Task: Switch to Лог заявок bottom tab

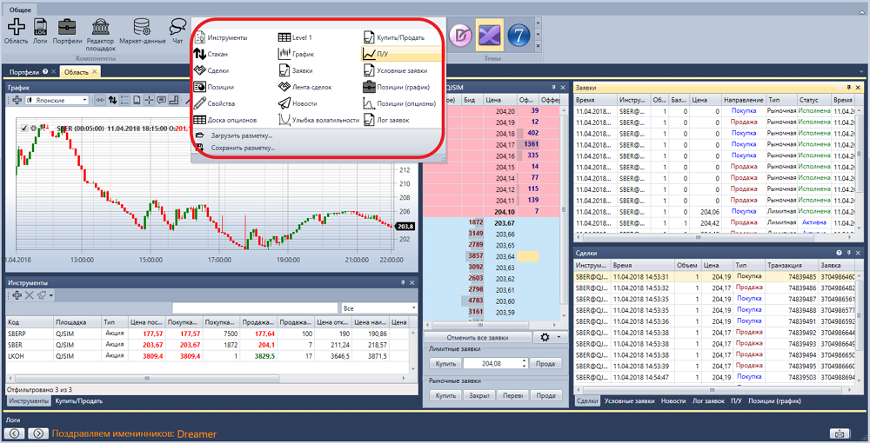Action: (708, 401)
